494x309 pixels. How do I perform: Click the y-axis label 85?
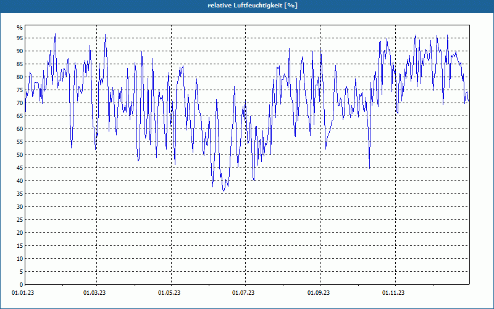(x=20, y=64)
